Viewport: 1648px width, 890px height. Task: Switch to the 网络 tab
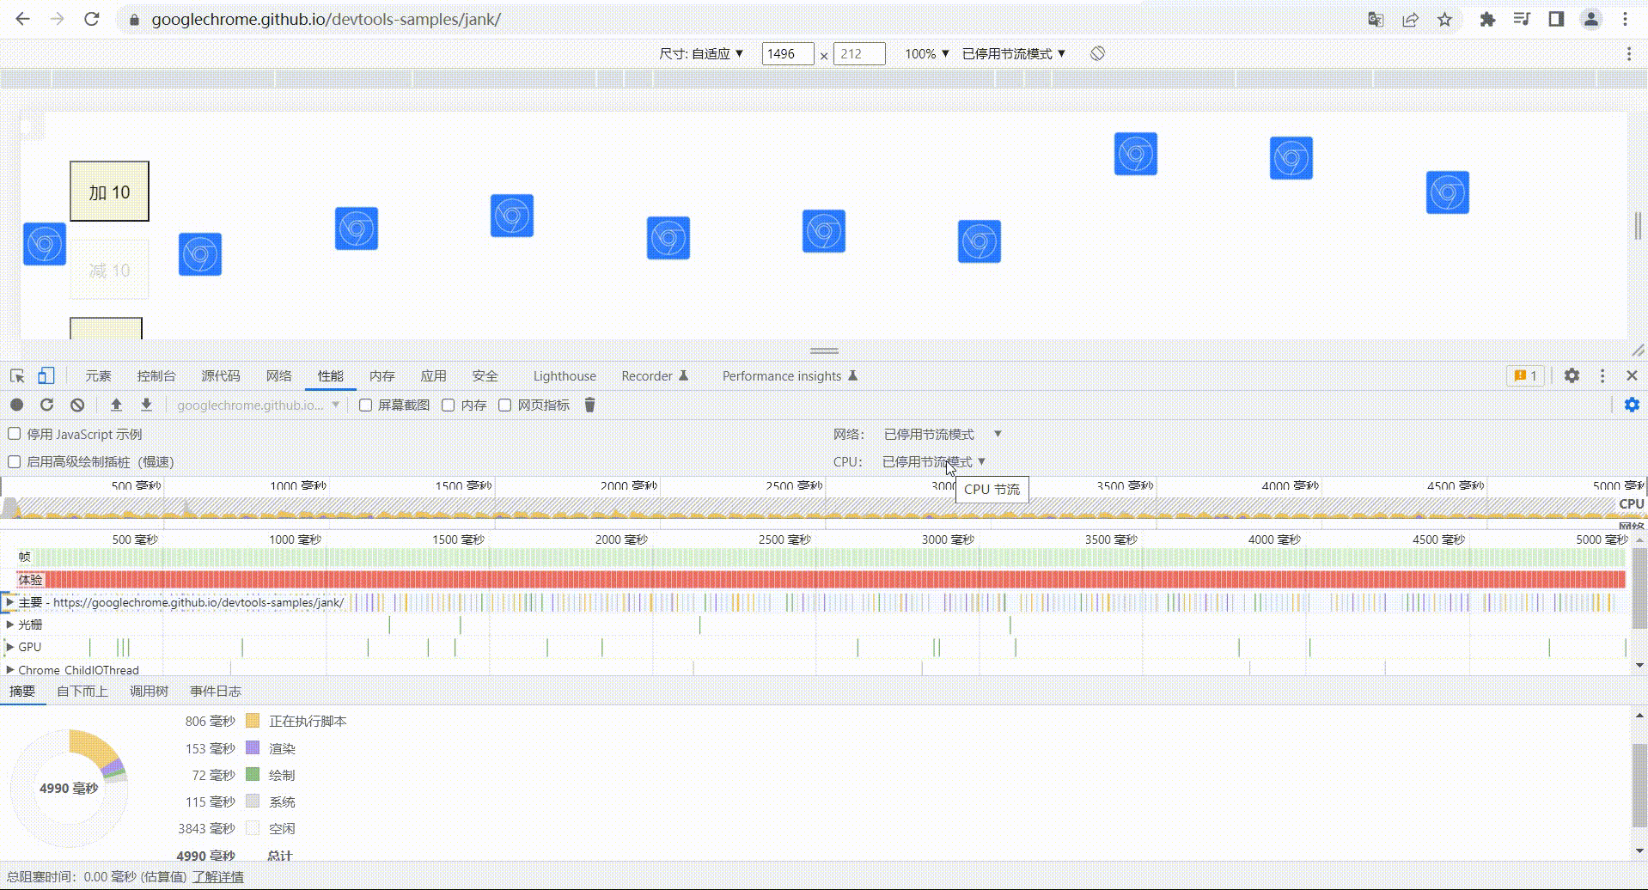pos(279,375)
